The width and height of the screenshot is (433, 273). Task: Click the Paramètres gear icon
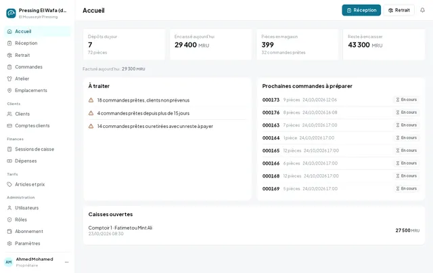pyautogui.click(x=9, y=243)
